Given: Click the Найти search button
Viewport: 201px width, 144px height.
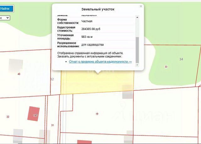Looking at the screenshot, I should [x=6, y=9].
